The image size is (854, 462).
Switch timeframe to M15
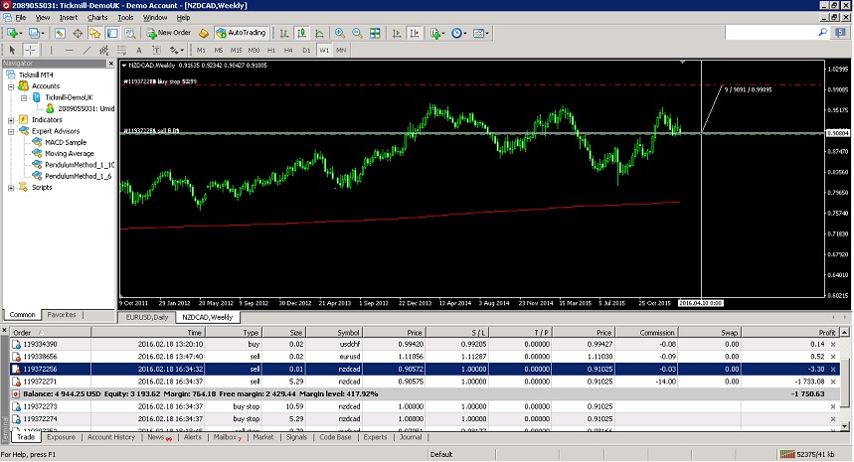click(236, 50)
